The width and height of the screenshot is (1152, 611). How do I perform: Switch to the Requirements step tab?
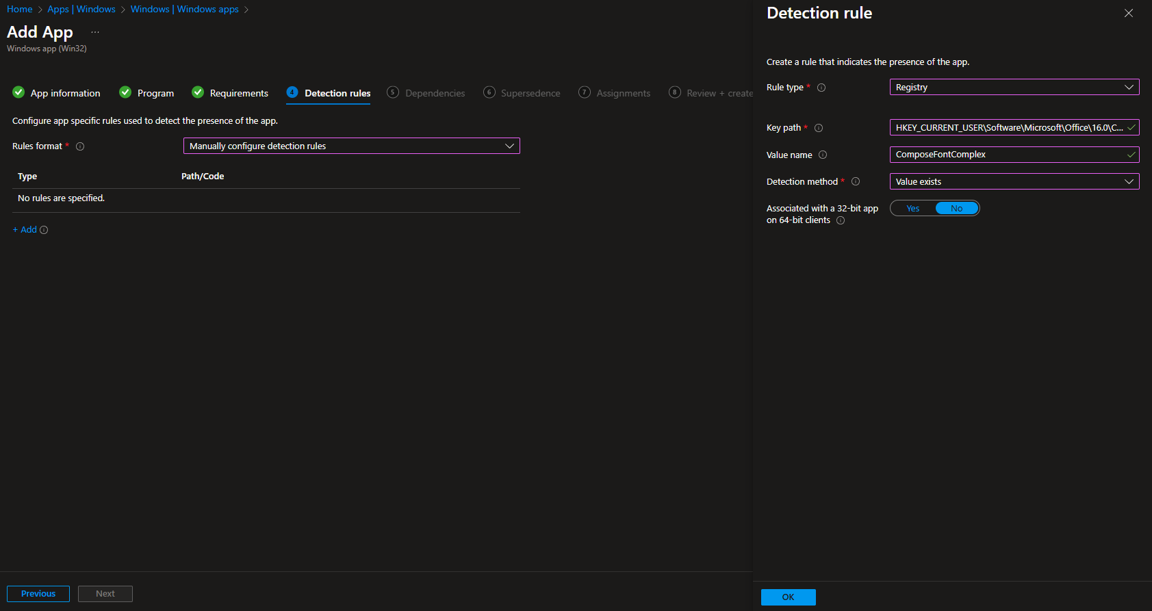(238, 93)
